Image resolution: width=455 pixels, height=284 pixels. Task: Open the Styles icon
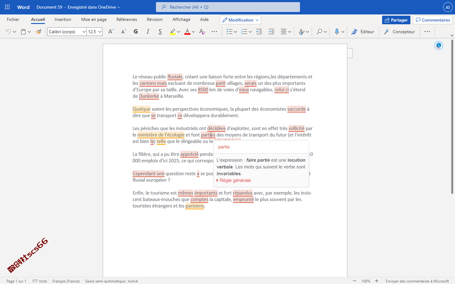pyautogui.click(x=302, y=32)
